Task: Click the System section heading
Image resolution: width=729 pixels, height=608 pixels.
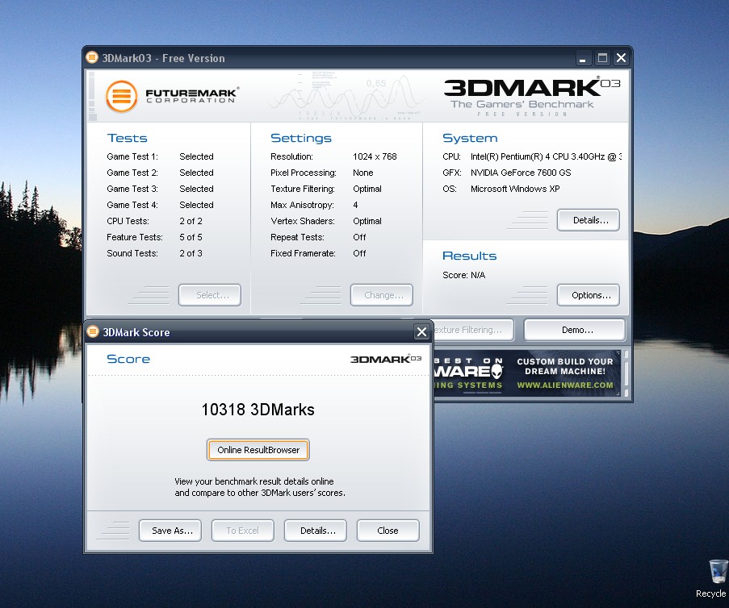Action: [470, 138]
